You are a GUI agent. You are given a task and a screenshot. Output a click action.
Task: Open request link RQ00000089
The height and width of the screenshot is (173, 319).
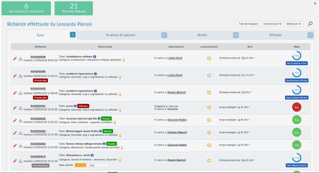click(38, 131)
